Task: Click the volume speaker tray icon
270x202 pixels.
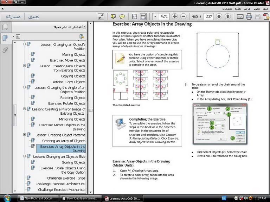Action: (x=246, y=198)
